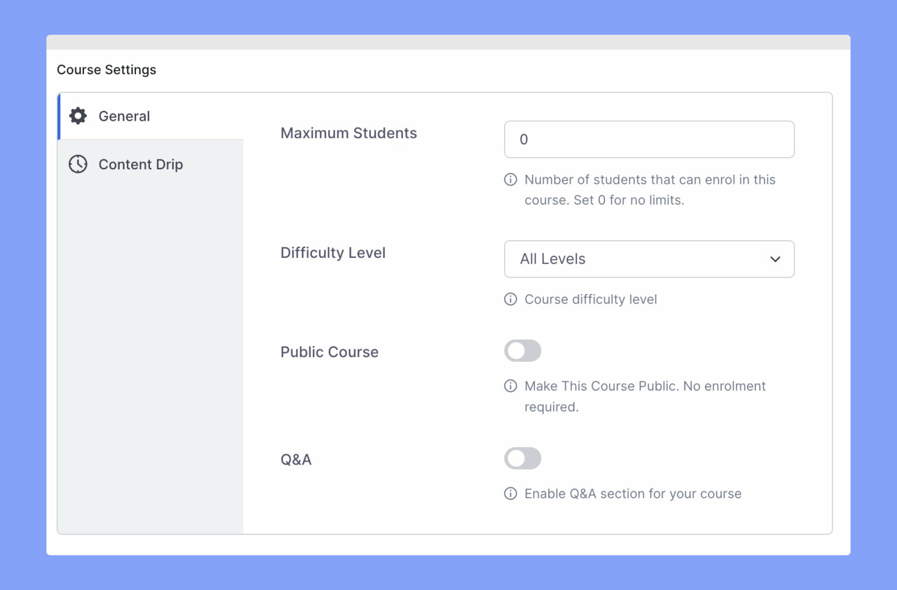Select the General settings tab

point(124,116)
